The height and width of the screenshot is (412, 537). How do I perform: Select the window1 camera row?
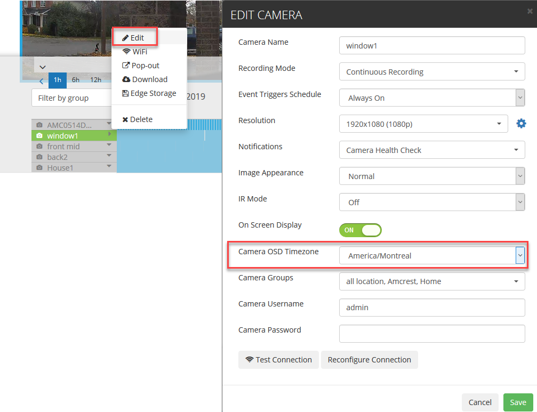tap(74, 135)
